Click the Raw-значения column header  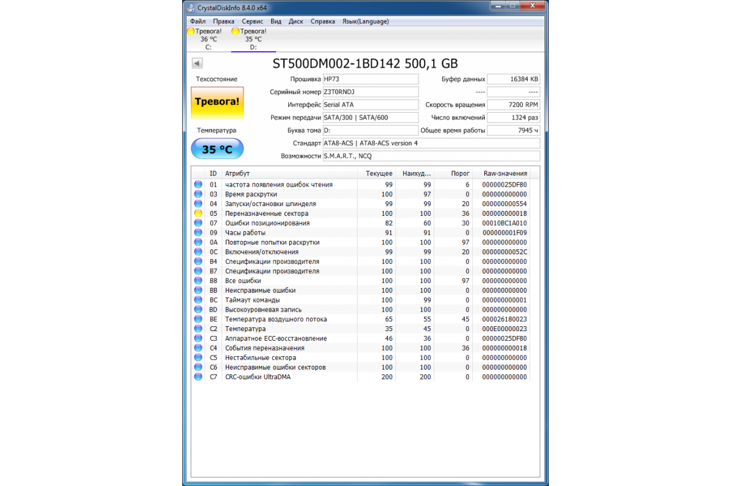(x=502, y=174)
